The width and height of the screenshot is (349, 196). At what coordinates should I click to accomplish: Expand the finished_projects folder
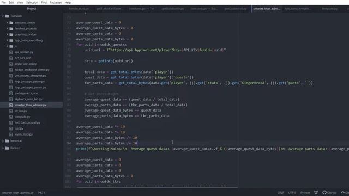tap(7, 28)
